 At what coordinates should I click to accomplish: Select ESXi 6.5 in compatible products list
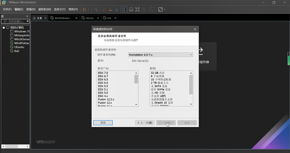coord(103,80)
